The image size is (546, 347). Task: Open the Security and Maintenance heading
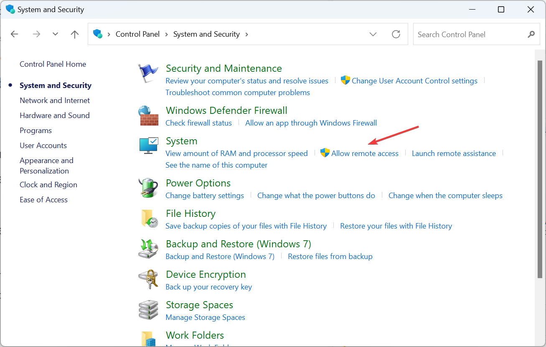click(x=223, y=68)
